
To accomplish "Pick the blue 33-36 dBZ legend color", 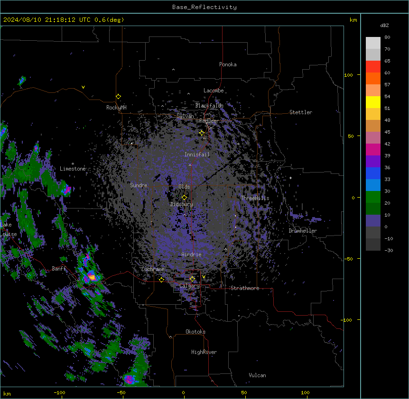I will 373,173.
